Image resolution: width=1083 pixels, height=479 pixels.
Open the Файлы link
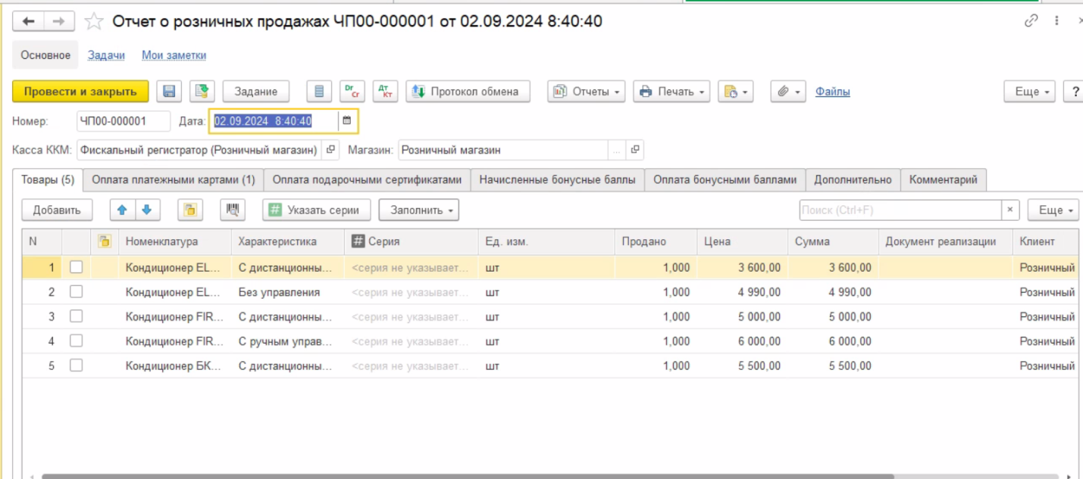(x=832, y=92)
